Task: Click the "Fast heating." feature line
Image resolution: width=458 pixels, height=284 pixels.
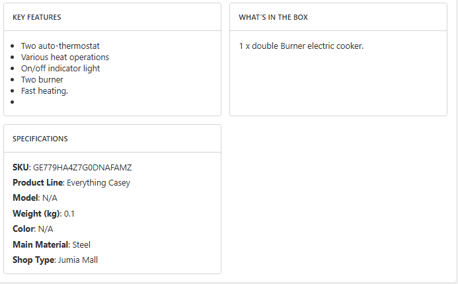Action: (x=44, y=91)
